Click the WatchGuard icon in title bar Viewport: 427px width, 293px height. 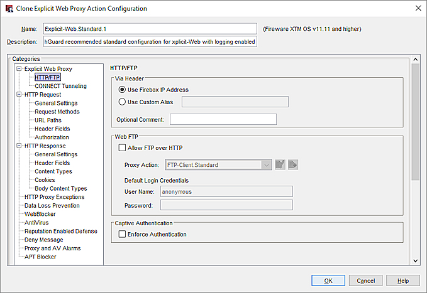[9, 9]
